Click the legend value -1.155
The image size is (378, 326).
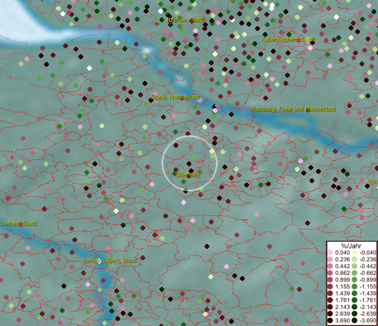click(x=368, y=286)
